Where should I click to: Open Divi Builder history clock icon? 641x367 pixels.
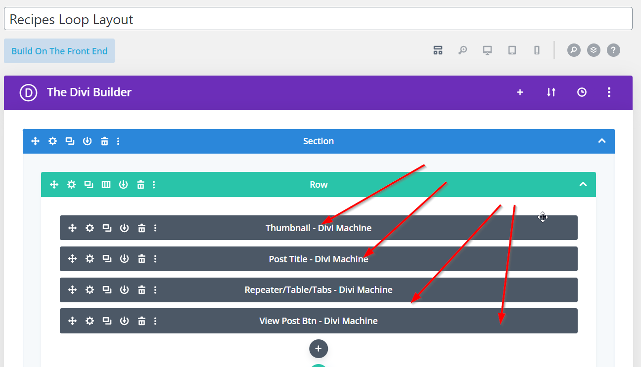(x=582, y=92)
